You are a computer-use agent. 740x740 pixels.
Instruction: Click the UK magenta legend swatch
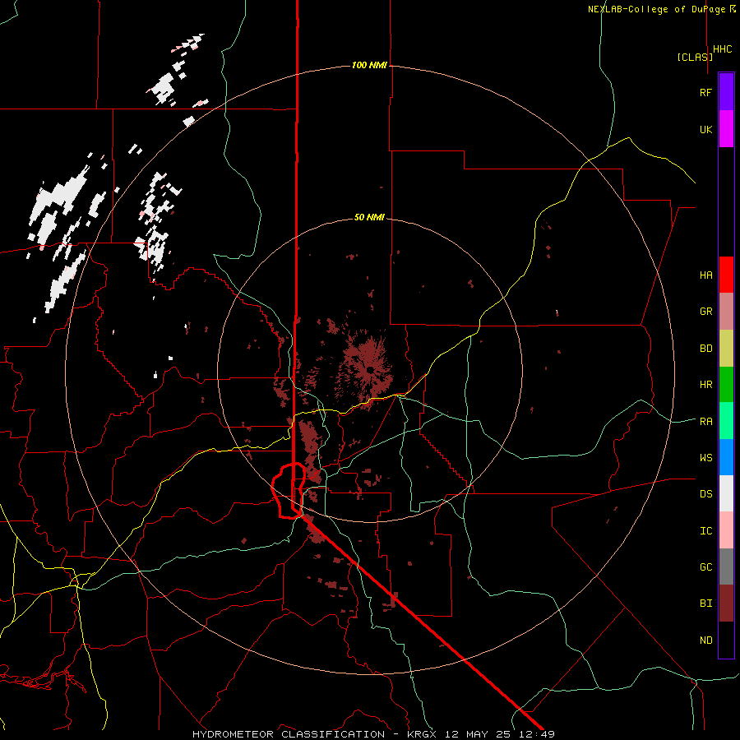(726, 128)
